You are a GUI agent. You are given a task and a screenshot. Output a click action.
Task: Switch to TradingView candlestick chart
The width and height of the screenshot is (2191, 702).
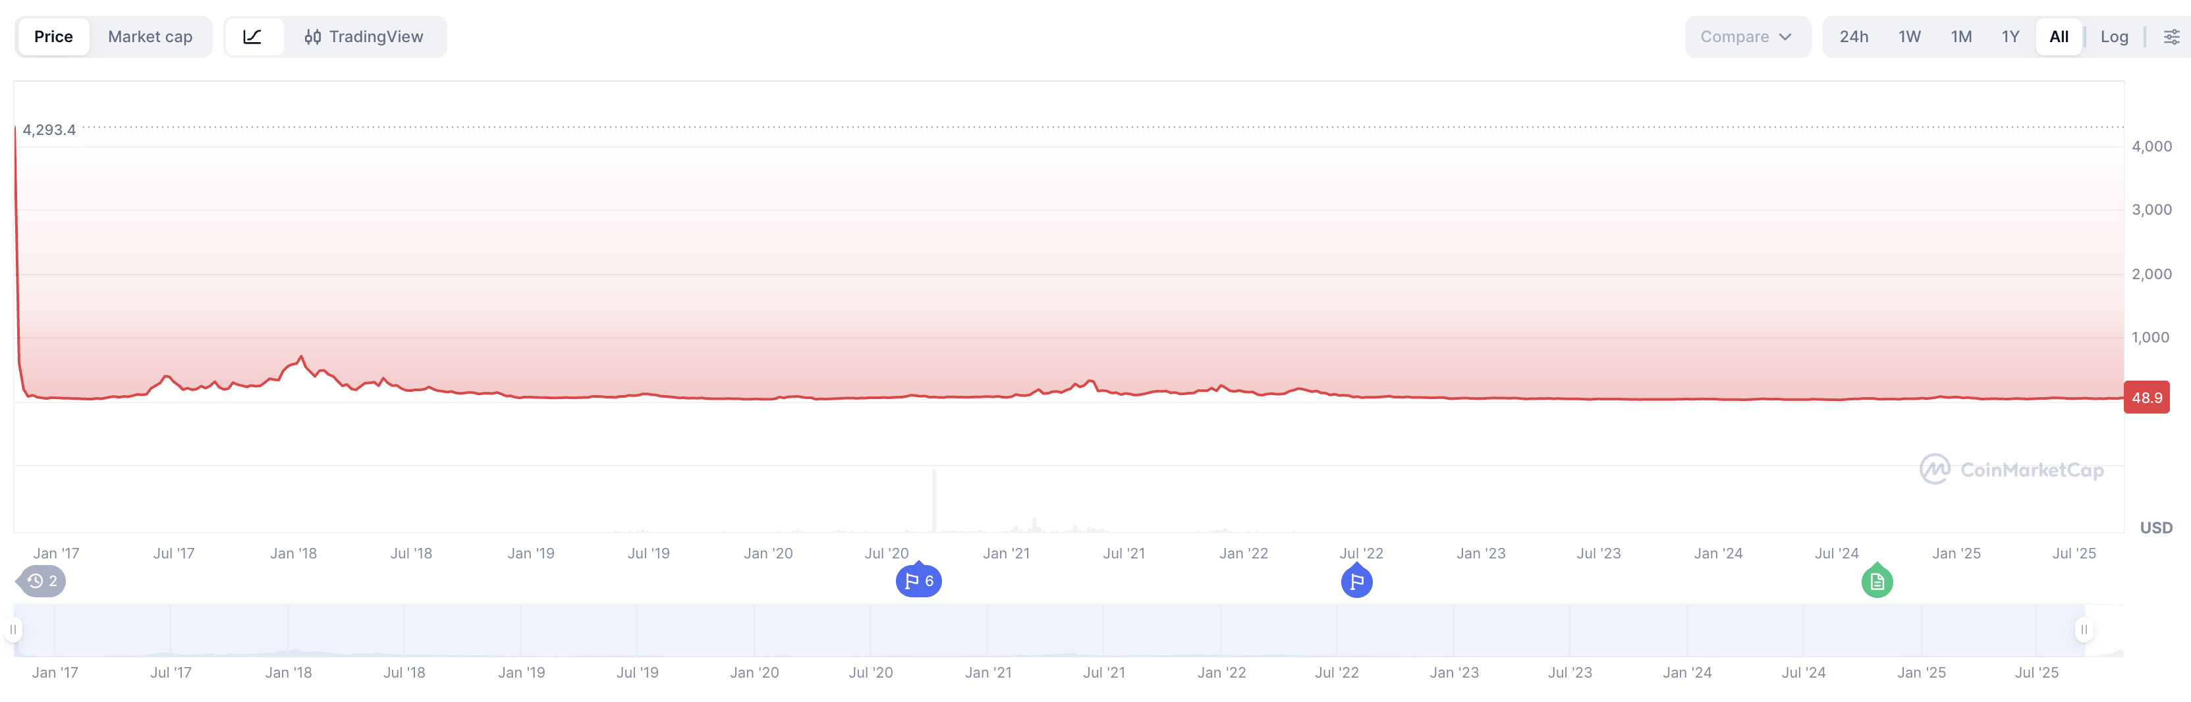coord(364,36)
